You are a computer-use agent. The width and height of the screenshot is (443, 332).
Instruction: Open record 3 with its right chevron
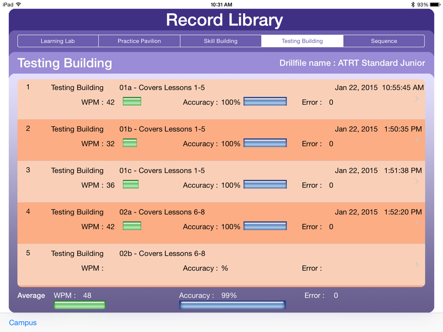pos(417,181)
